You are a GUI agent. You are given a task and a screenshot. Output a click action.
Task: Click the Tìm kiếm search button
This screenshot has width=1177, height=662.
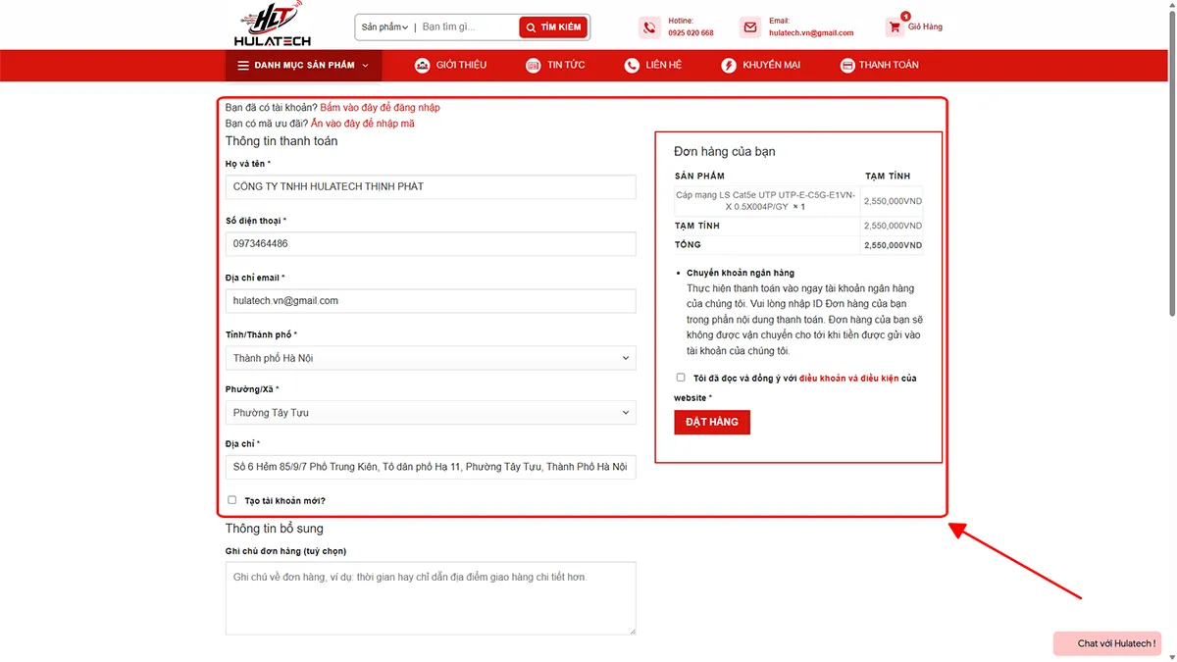coord(553,27)
